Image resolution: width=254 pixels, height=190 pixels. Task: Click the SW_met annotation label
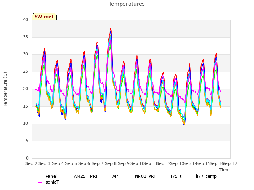click(44, 17)
